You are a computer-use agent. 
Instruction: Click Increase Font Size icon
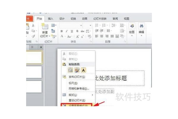point(77,37)
